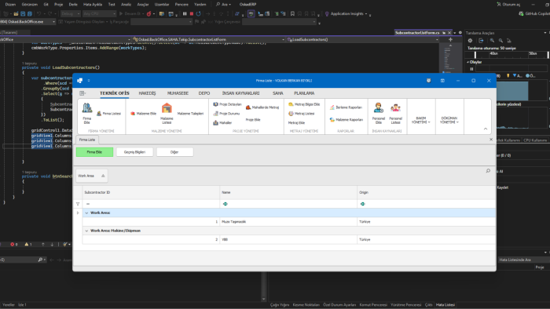Open the Hata Listesi bottom tab

pyautogui.click(x=445, y=305)
